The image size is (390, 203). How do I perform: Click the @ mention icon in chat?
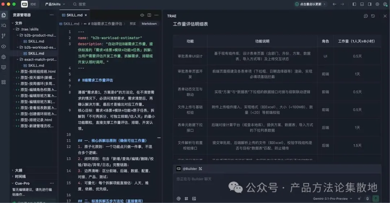179,199
